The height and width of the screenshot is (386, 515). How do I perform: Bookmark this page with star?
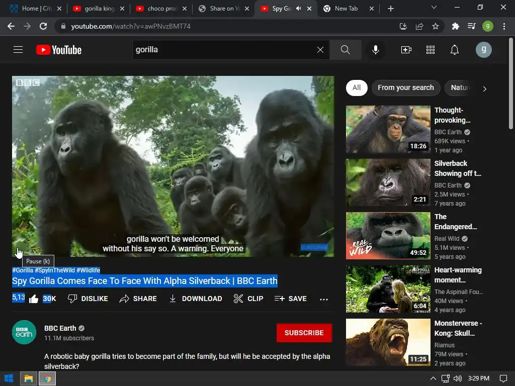pyautogui.click(x=436, y=26)
